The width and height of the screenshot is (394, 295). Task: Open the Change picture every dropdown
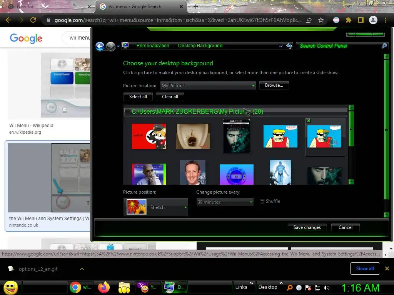click(225, 202)
